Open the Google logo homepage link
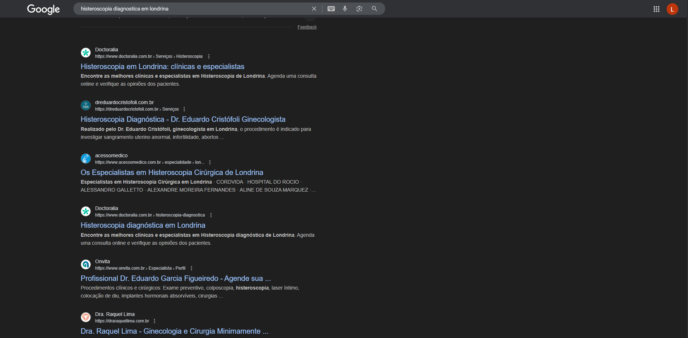 pos(43,9)
